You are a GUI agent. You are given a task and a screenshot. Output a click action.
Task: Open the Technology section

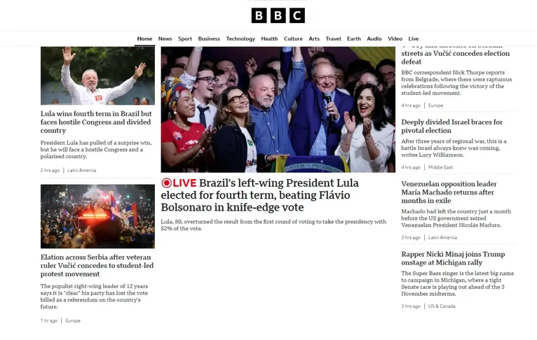pyautogui.click(x=240, y=39)
